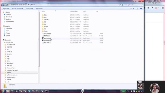
Task: Select the include folder
Action: (46, 20)
